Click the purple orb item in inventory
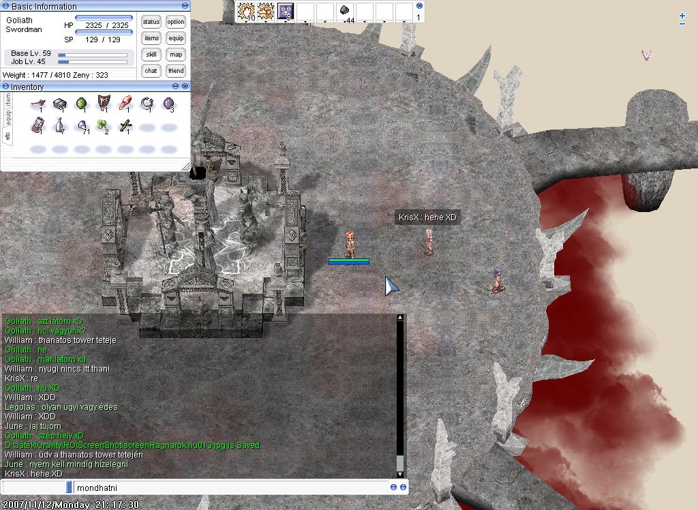The height and width of the screenshot is (510, 698). click(x=168, y=104)
